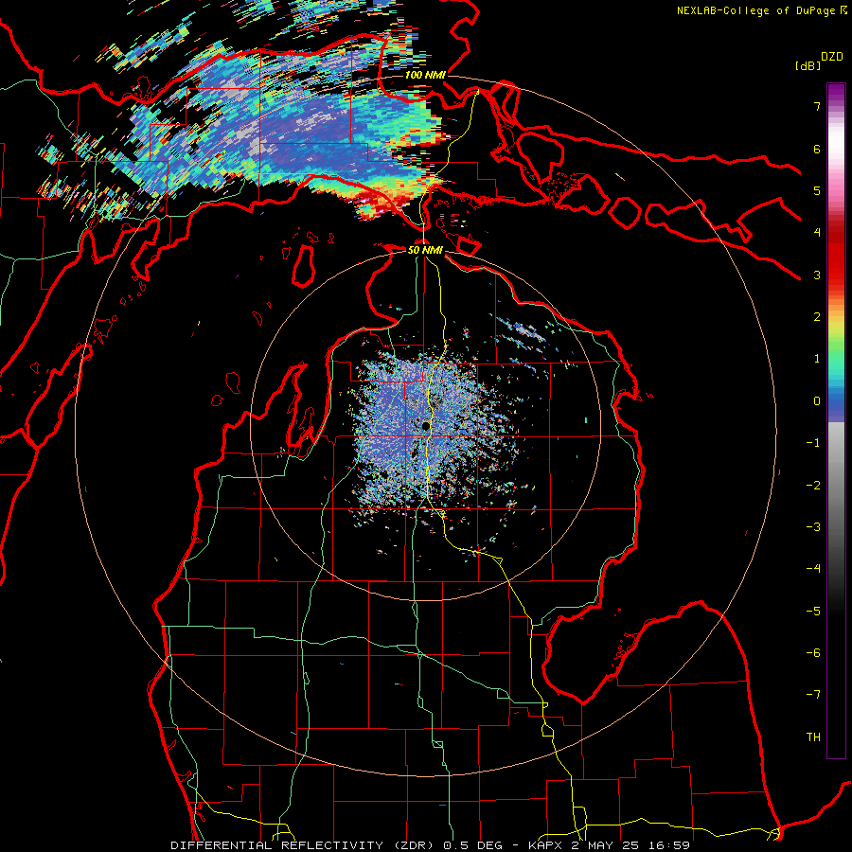Image resolution: width=852 pixels, height=852 pixels.
Task: Click the [dB] unit label
Action: [x=808, y=65]
